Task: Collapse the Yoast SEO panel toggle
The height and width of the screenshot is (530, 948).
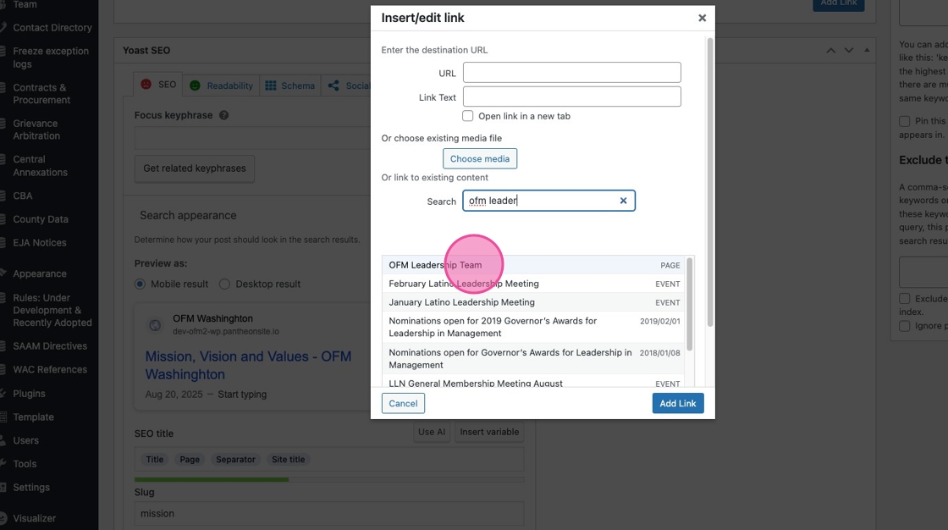Action: pos(867,51)
